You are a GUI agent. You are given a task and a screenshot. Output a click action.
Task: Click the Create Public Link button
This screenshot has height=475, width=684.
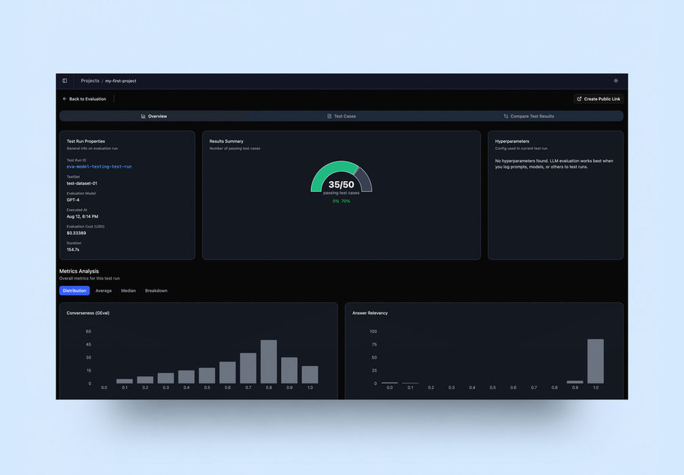coord(598,99)
